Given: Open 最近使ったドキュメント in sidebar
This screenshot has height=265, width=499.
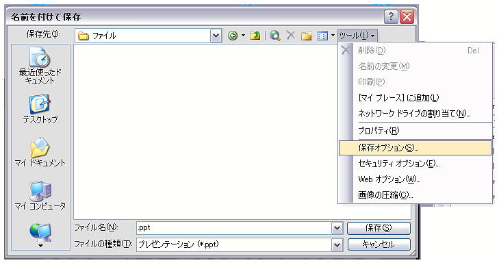Looking at the screenshot, I should [x=40, y=66].
